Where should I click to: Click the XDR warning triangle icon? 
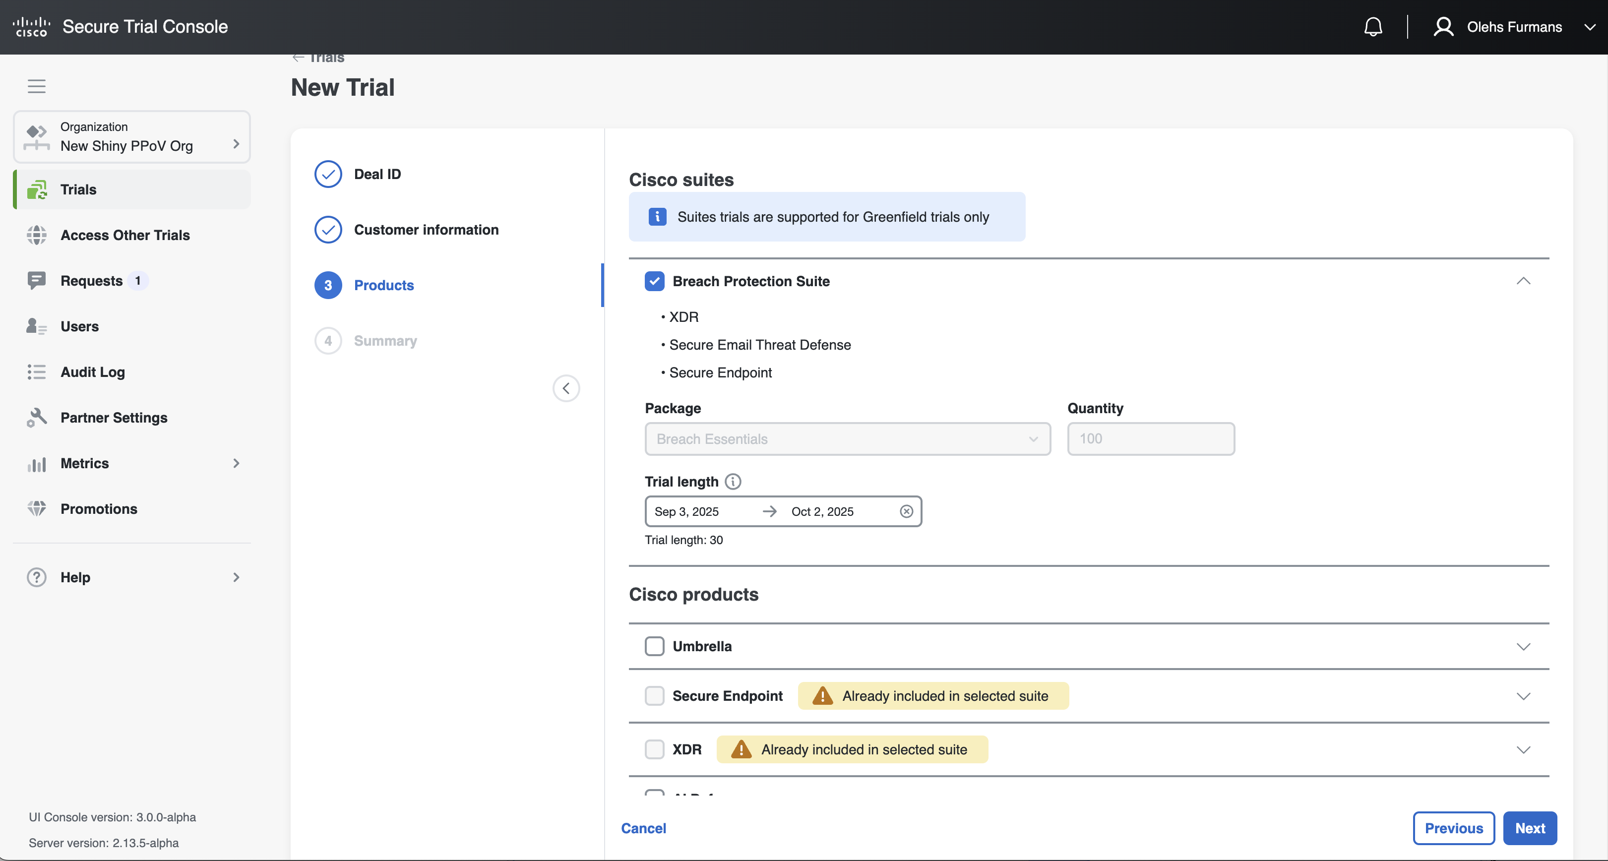click(741, 749)
